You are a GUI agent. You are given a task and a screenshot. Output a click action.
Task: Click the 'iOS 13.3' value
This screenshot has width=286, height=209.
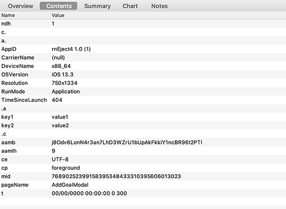tap(62, 74)
